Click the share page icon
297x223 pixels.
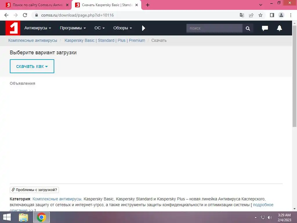(x=251, y=15)
